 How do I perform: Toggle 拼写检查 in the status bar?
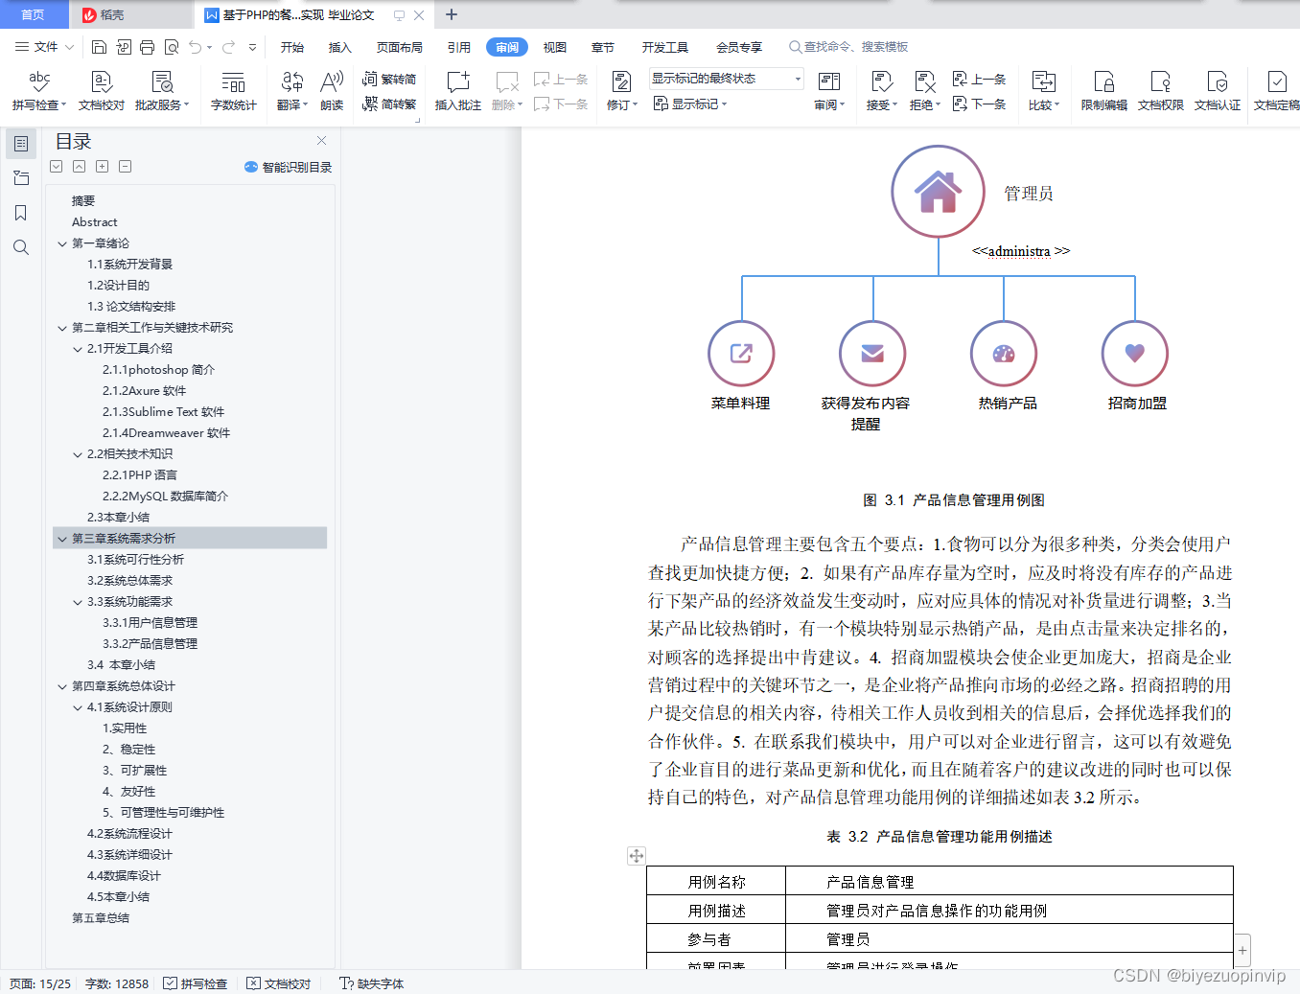click(x=196, y=983)
